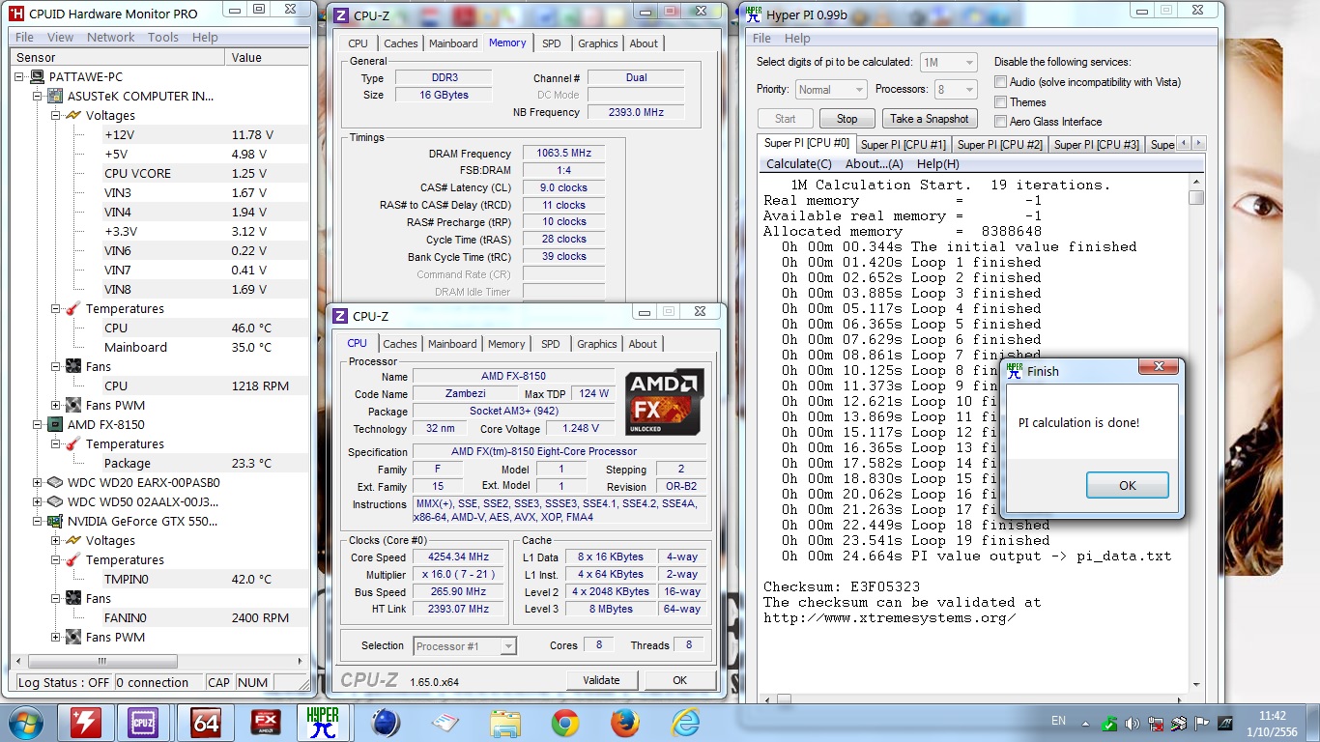Enable the Audio service checkbox
The height and width of the screenshot is (742, 1320).
pos(1001,82)
